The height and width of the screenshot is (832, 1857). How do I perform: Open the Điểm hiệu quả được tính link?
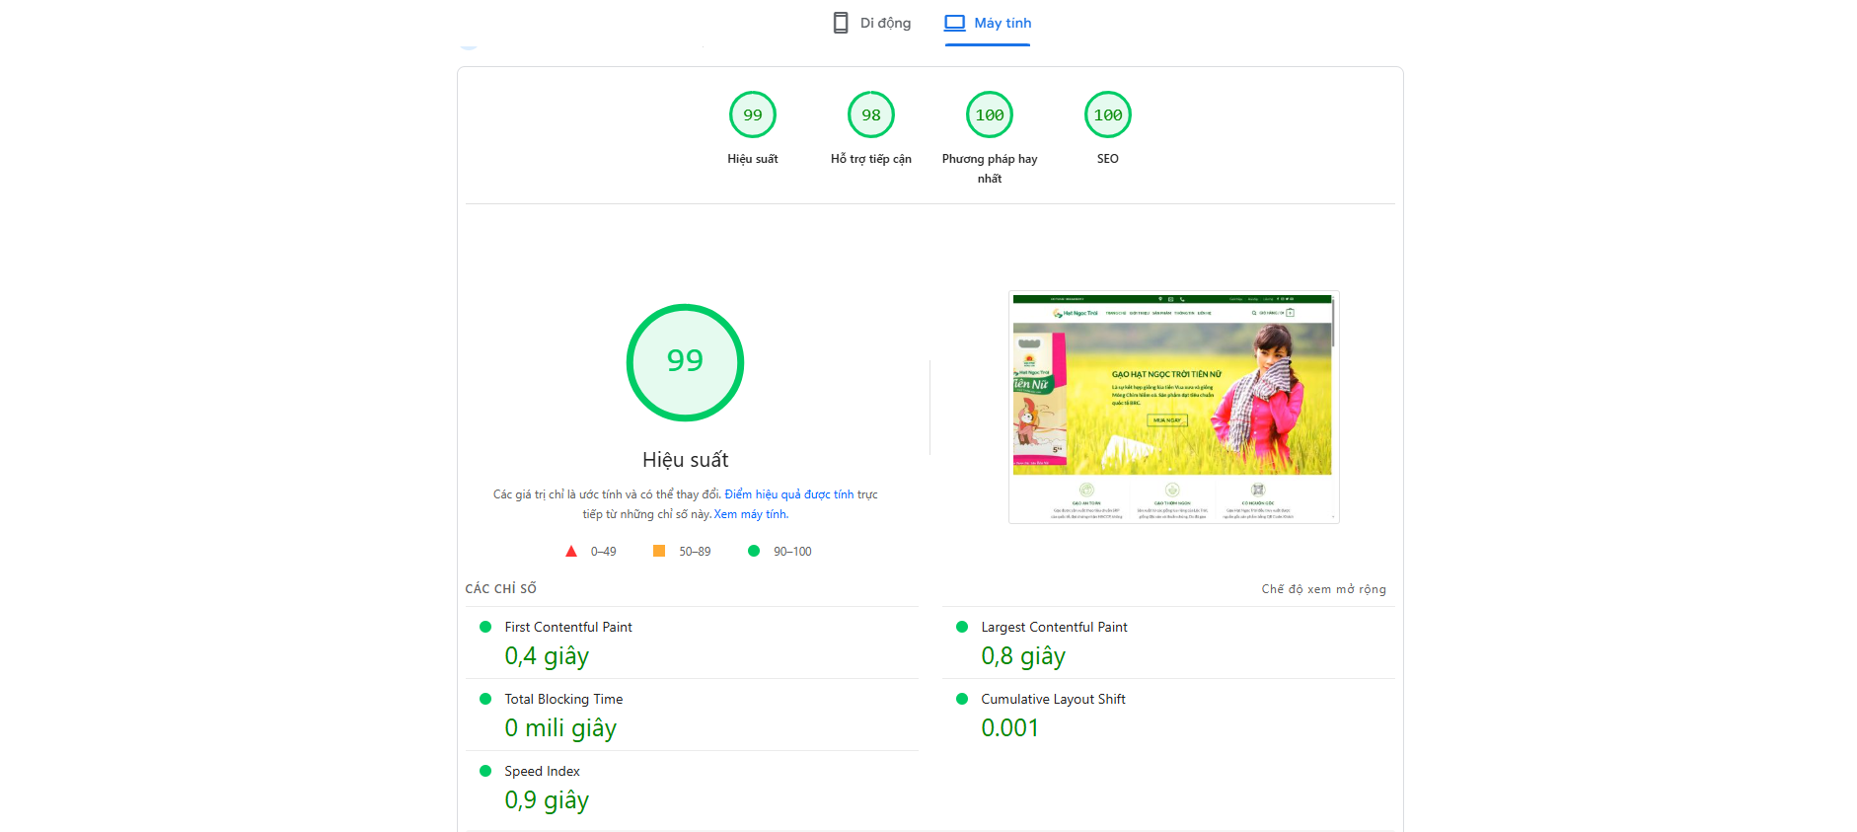(x=788, y=494)
